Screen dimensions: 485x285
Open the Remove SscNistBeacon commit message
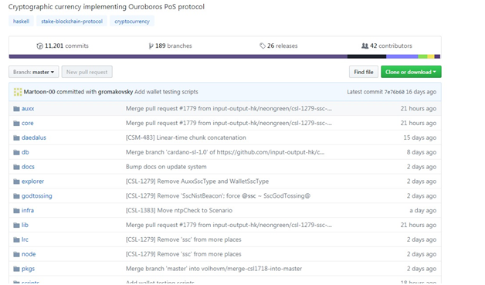click(x=218, y=196)
